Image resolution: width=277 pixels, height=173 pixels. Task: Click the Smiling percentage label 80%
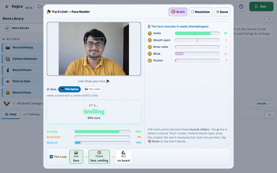coord(138,132)
